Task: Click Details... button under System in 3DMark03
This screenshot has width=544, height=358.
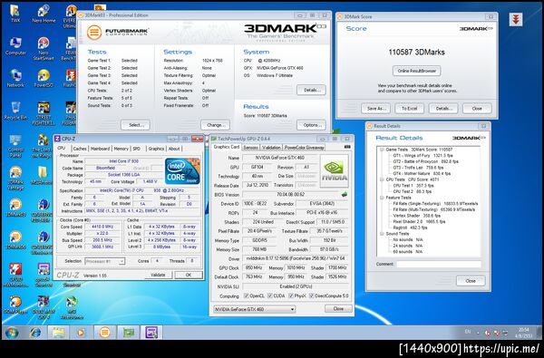Action: tap(311, 90)
